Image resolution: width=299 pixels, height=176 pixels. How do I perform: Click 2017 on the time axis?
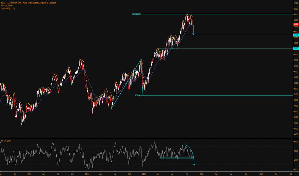pos(29,174)
